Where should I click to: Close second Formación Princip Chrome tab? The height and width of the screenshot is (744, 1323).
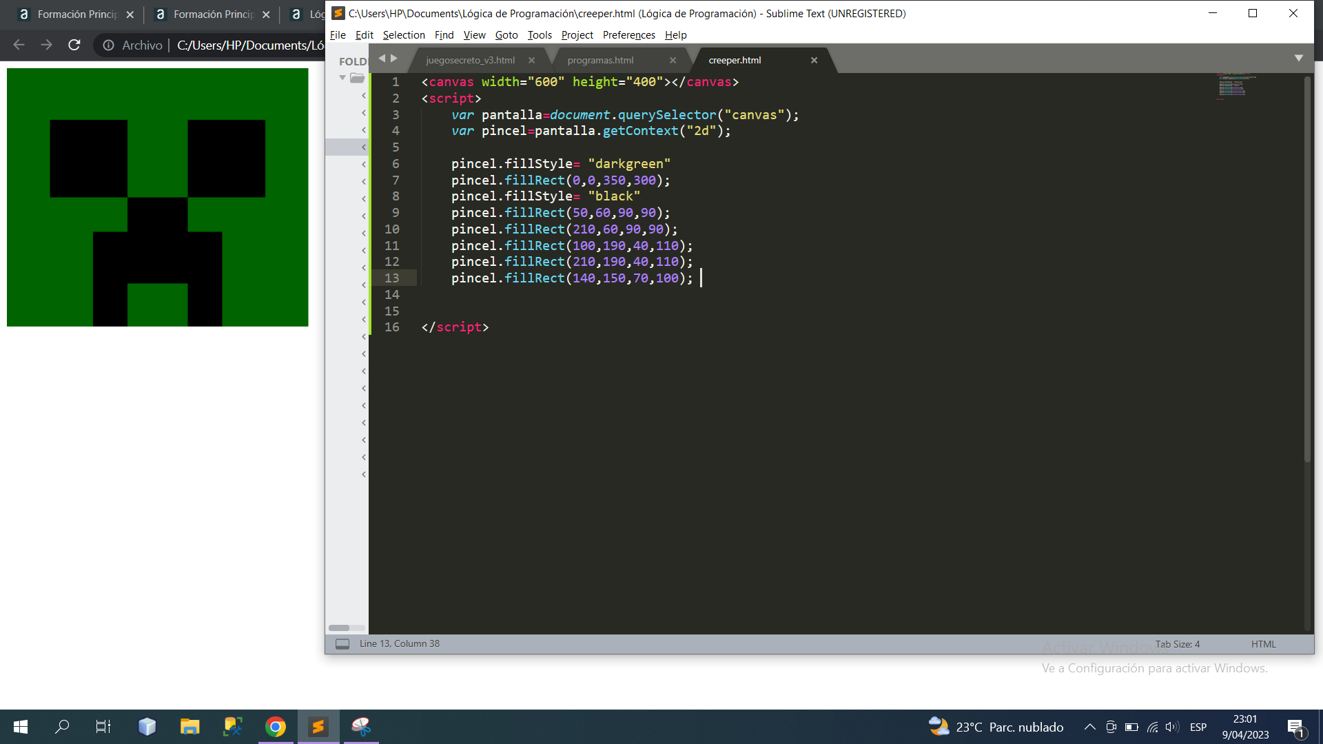click(x=266, y=14)
